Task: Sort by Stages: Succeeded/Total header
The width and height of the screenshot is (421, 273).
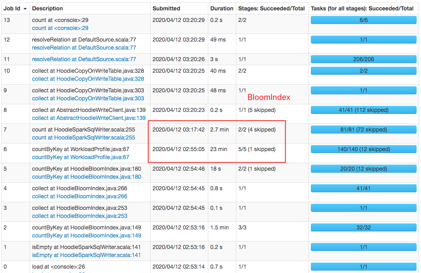Action: pyautogui.click(x=271, y=8)
